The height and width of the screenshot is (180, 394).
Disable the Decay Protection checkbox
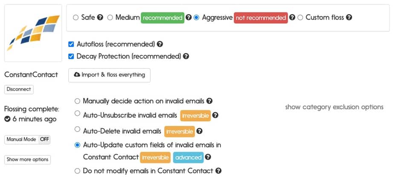71,57
